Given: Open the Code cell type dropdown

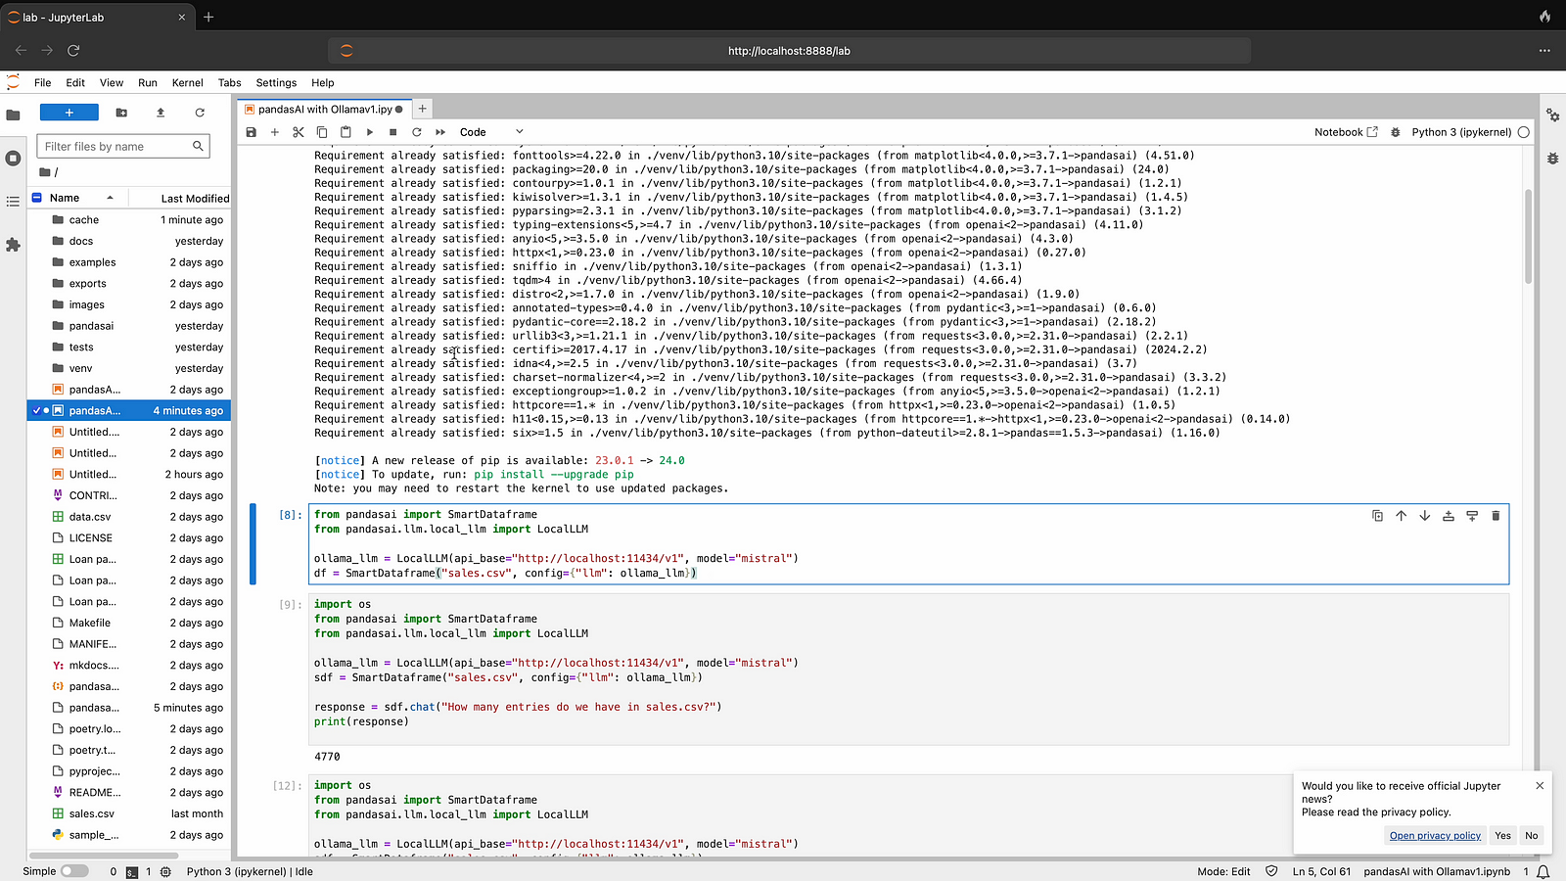Looking at the screenshot, I should click(491, 132).
